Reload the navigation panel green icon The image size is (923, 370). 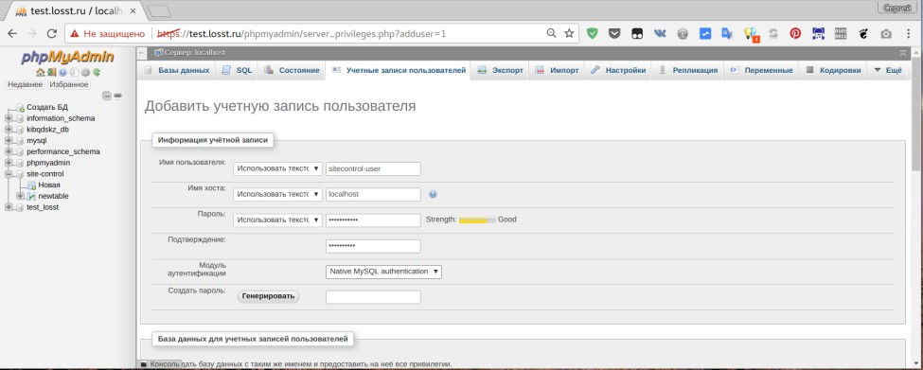click(97, 72)
